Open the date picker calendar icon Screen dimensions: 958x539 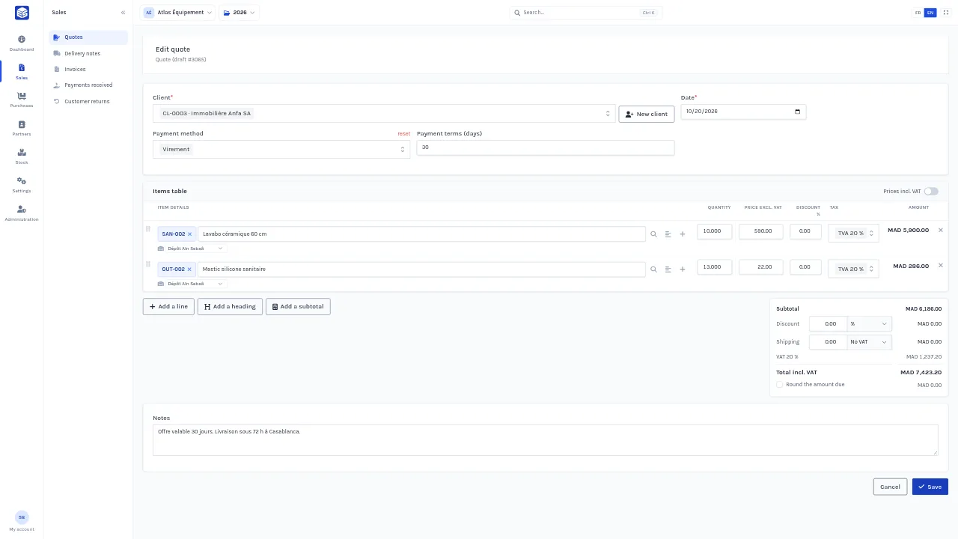(797, 112)
